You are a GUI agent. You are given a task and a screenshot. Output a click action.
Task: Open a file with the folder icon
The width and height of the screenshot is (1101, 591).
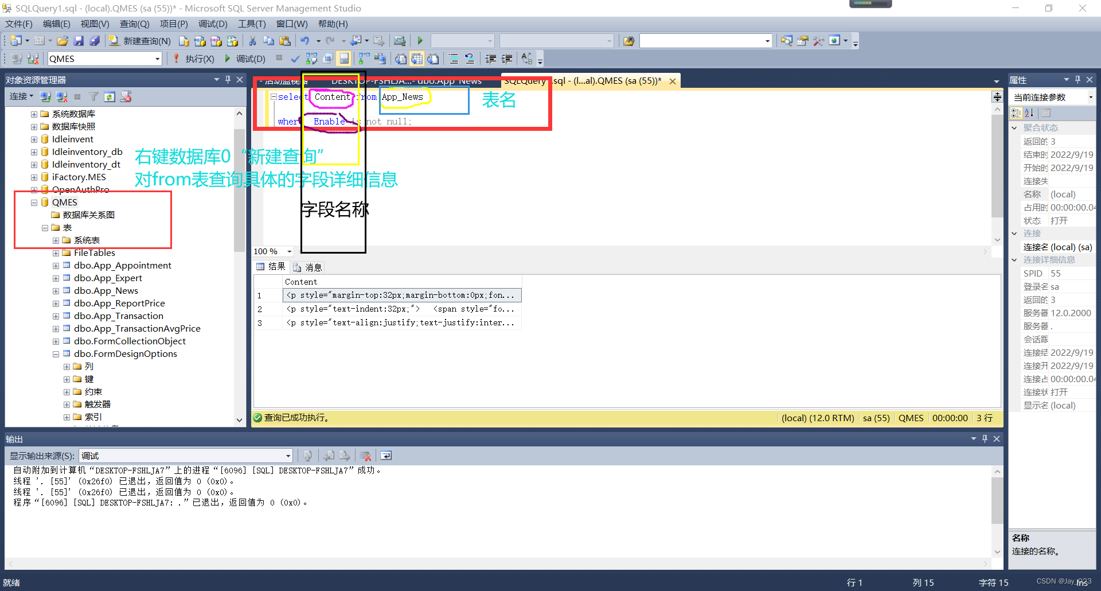click(63, 41)
